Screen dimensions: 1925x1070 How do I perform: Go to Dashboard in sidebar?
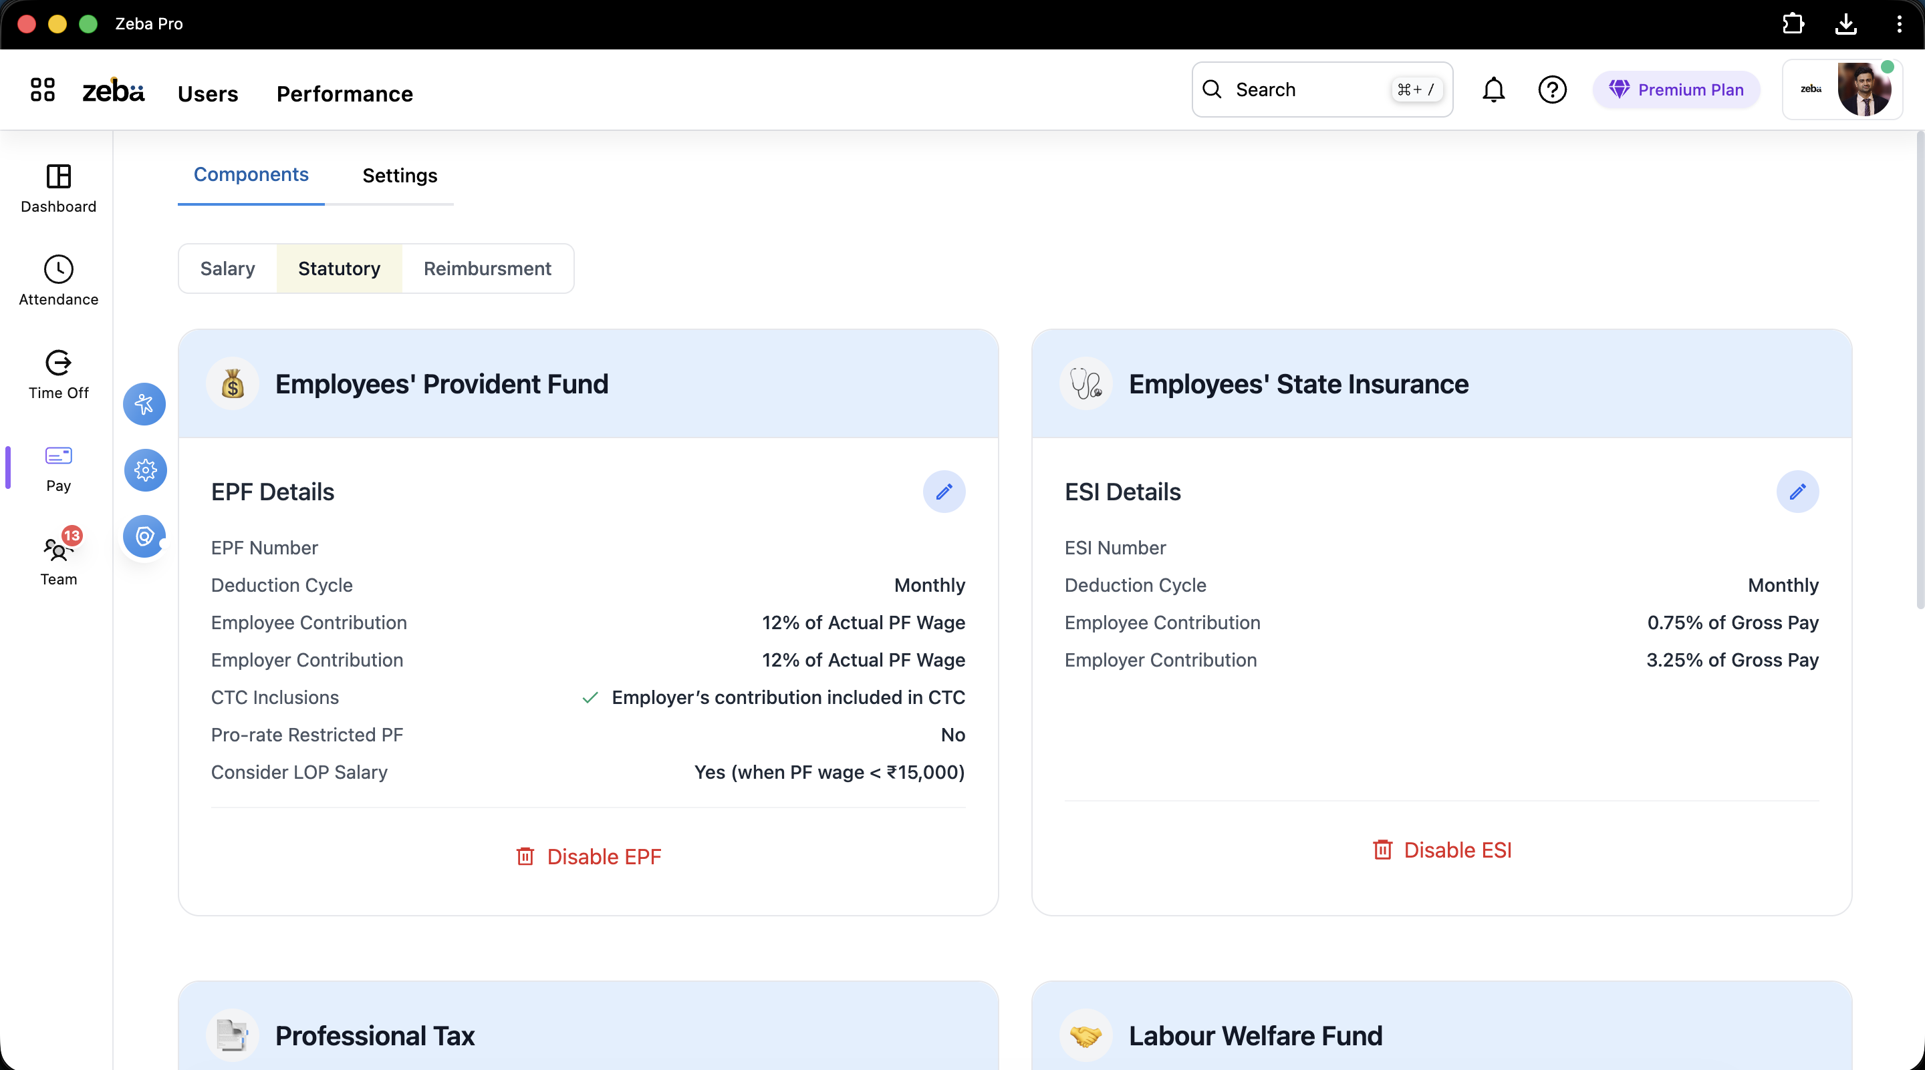pyautogui.click(x=58, y=189)
